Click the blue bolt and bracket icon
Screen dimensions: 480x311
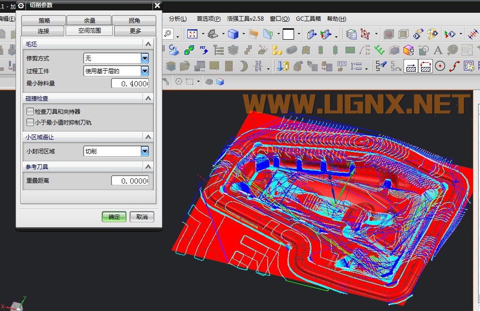pos(283,66)
